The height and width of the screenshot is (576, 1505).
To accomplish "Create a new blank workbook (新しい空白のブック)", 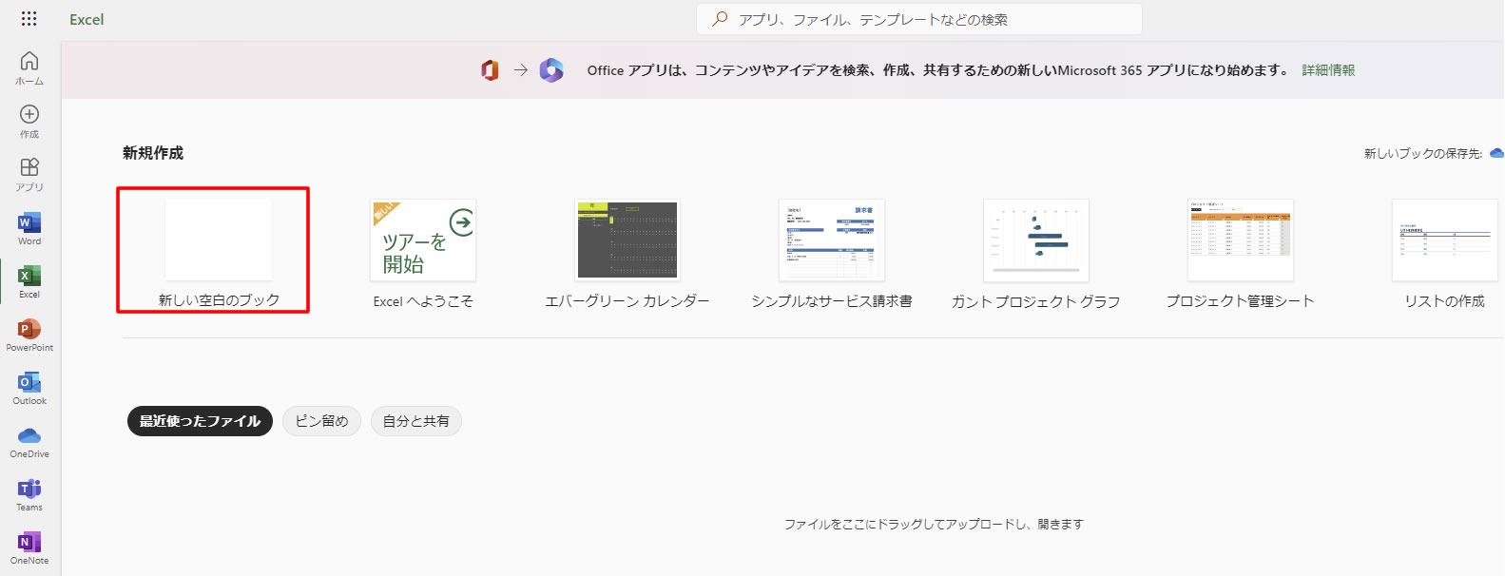I will 219,251.
